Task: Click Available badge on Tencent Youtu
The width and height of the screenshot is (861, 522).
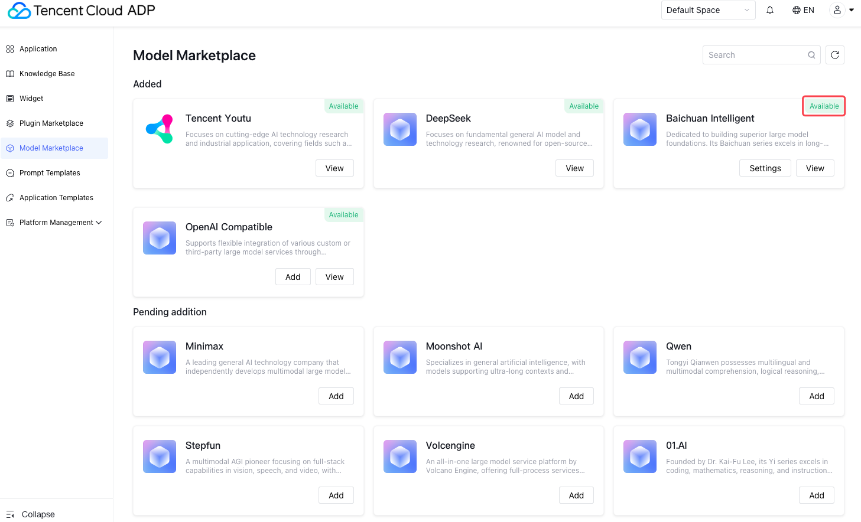Action: click(x=344, y=106)
